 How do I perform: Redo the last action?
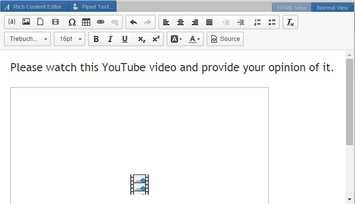click(x=148, y=22)
